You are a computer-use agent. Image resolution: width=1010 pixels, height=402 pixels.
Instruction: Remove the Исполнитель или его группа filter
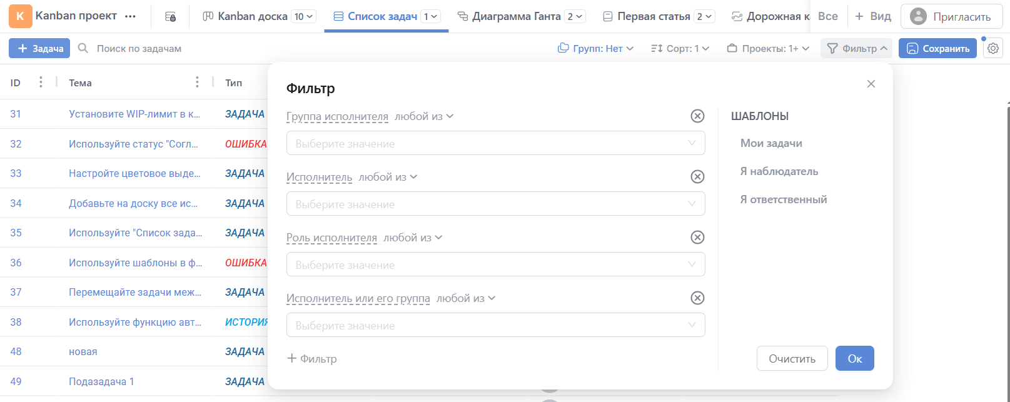point(697,298)
